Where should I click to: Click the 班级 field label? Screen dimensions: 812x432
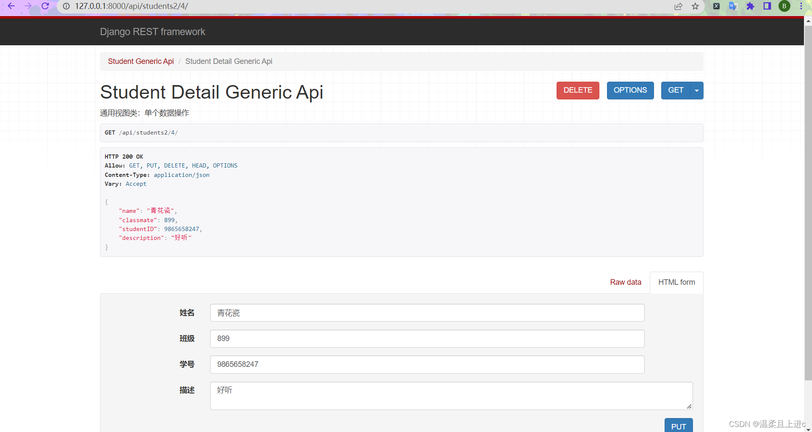tap(187, 338)
